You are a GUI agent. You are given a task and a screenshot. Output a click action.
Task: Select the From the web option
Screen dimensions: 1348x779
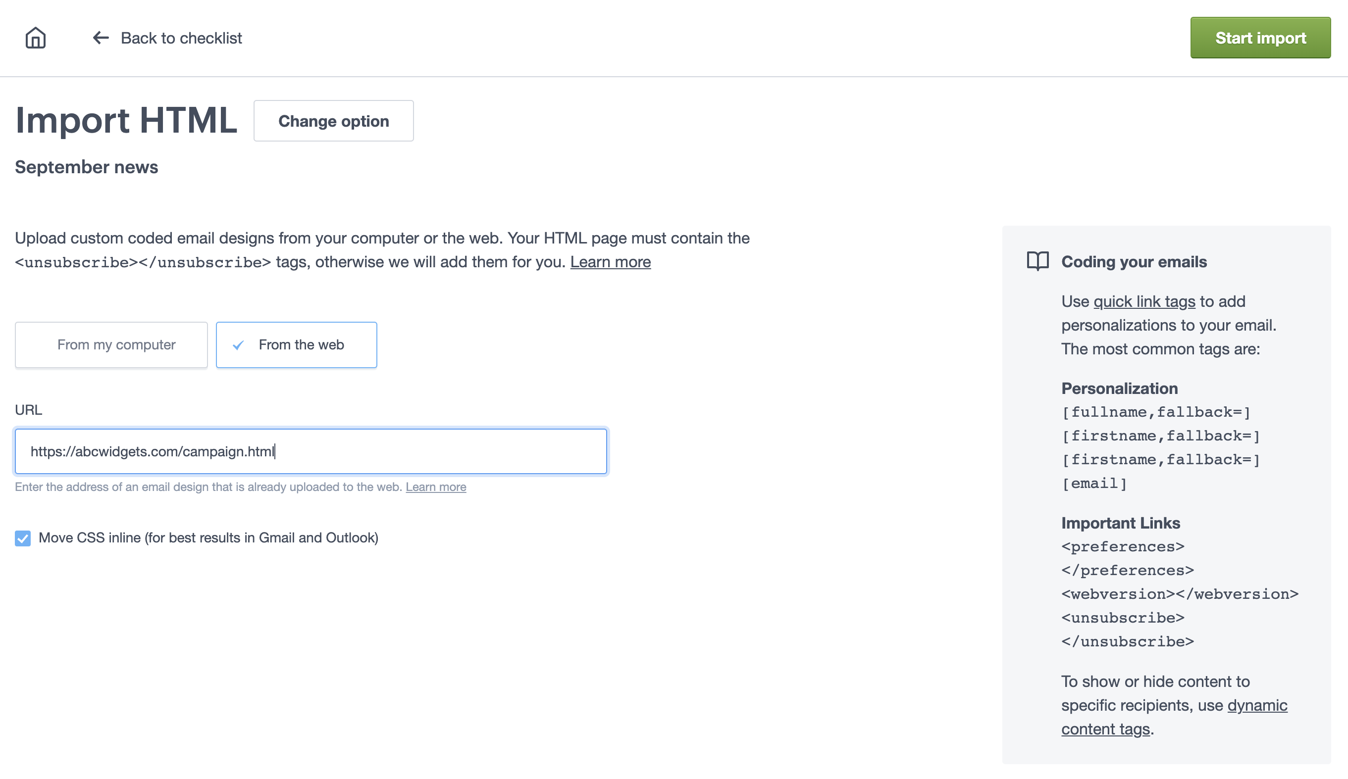coord(296,345)
